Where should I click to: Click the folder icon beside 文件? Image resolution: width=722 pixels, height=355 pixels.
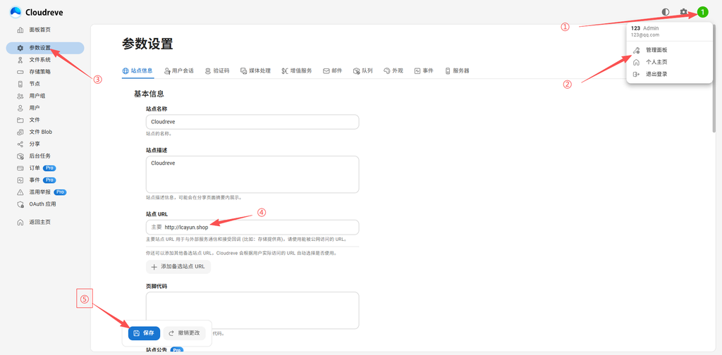click(20, 120)
